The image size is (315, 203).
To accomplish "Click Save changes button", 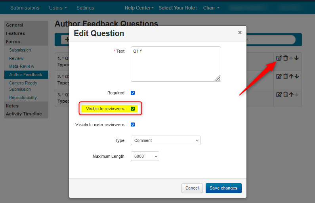I will (223, 188).
